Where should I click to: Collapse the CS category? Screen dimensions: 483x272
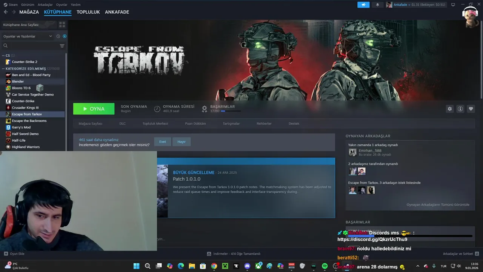coord(3,56)
